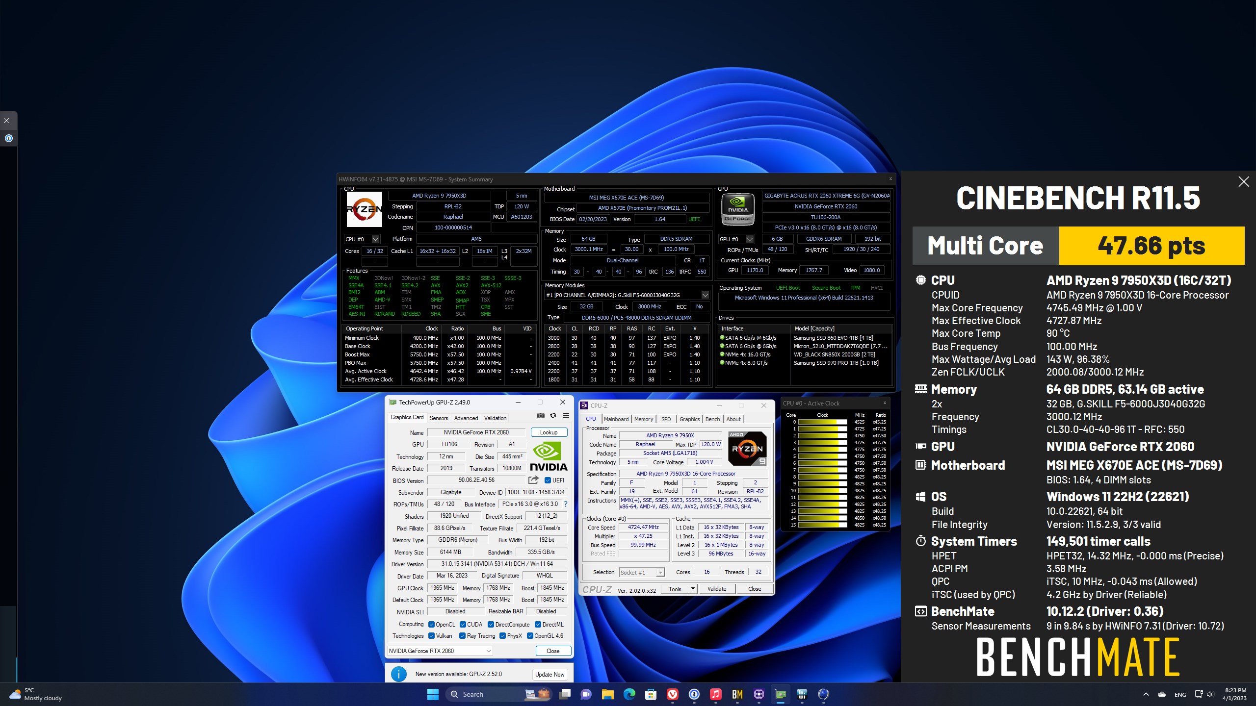Click the info icon in GPU-Z update notice
Image resolution: width=1256 pixels, height=706 pixels.
click(x=398, y=674)
